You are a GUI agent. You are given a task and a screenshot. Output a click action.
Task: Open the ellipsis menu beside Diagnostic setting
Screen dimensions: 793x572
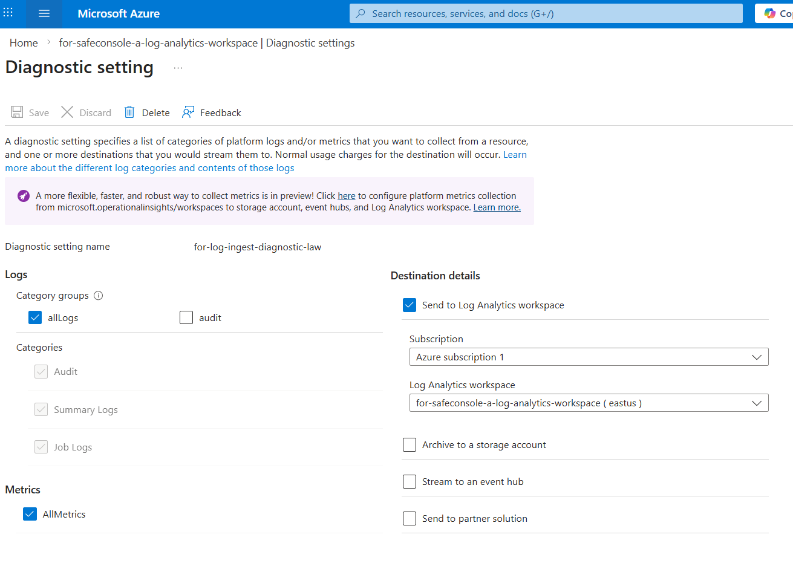[178, 68]
